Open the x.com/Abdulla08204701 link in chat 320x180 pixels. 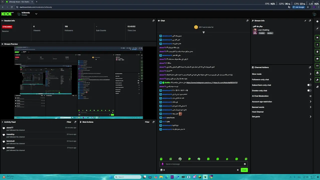[x=225, y=82]
